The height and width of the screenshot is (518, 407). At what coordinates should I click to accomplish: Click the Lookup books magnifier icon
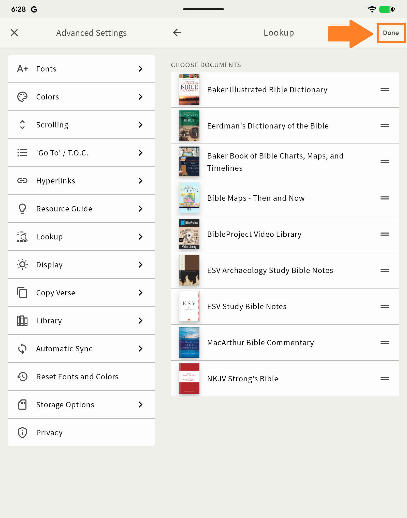pyautogui.click(x=22, y=237)
